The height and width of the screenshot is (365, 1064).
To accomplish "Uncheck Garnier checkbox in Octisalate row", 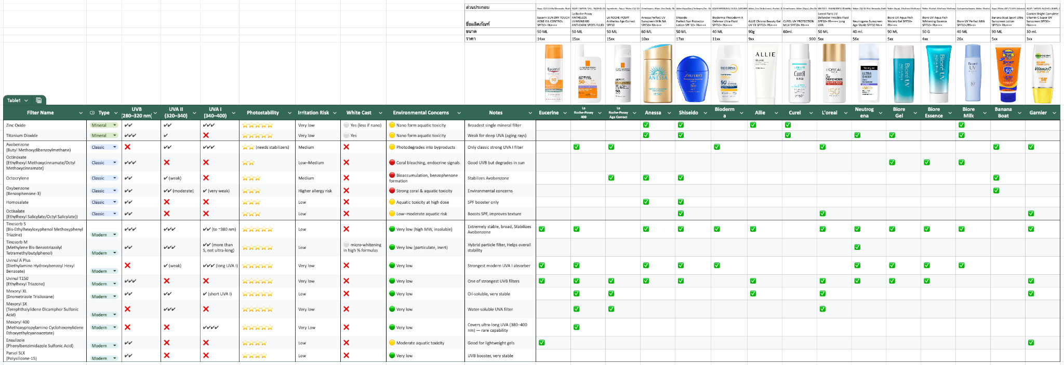I will click(x=1031, y=214).
